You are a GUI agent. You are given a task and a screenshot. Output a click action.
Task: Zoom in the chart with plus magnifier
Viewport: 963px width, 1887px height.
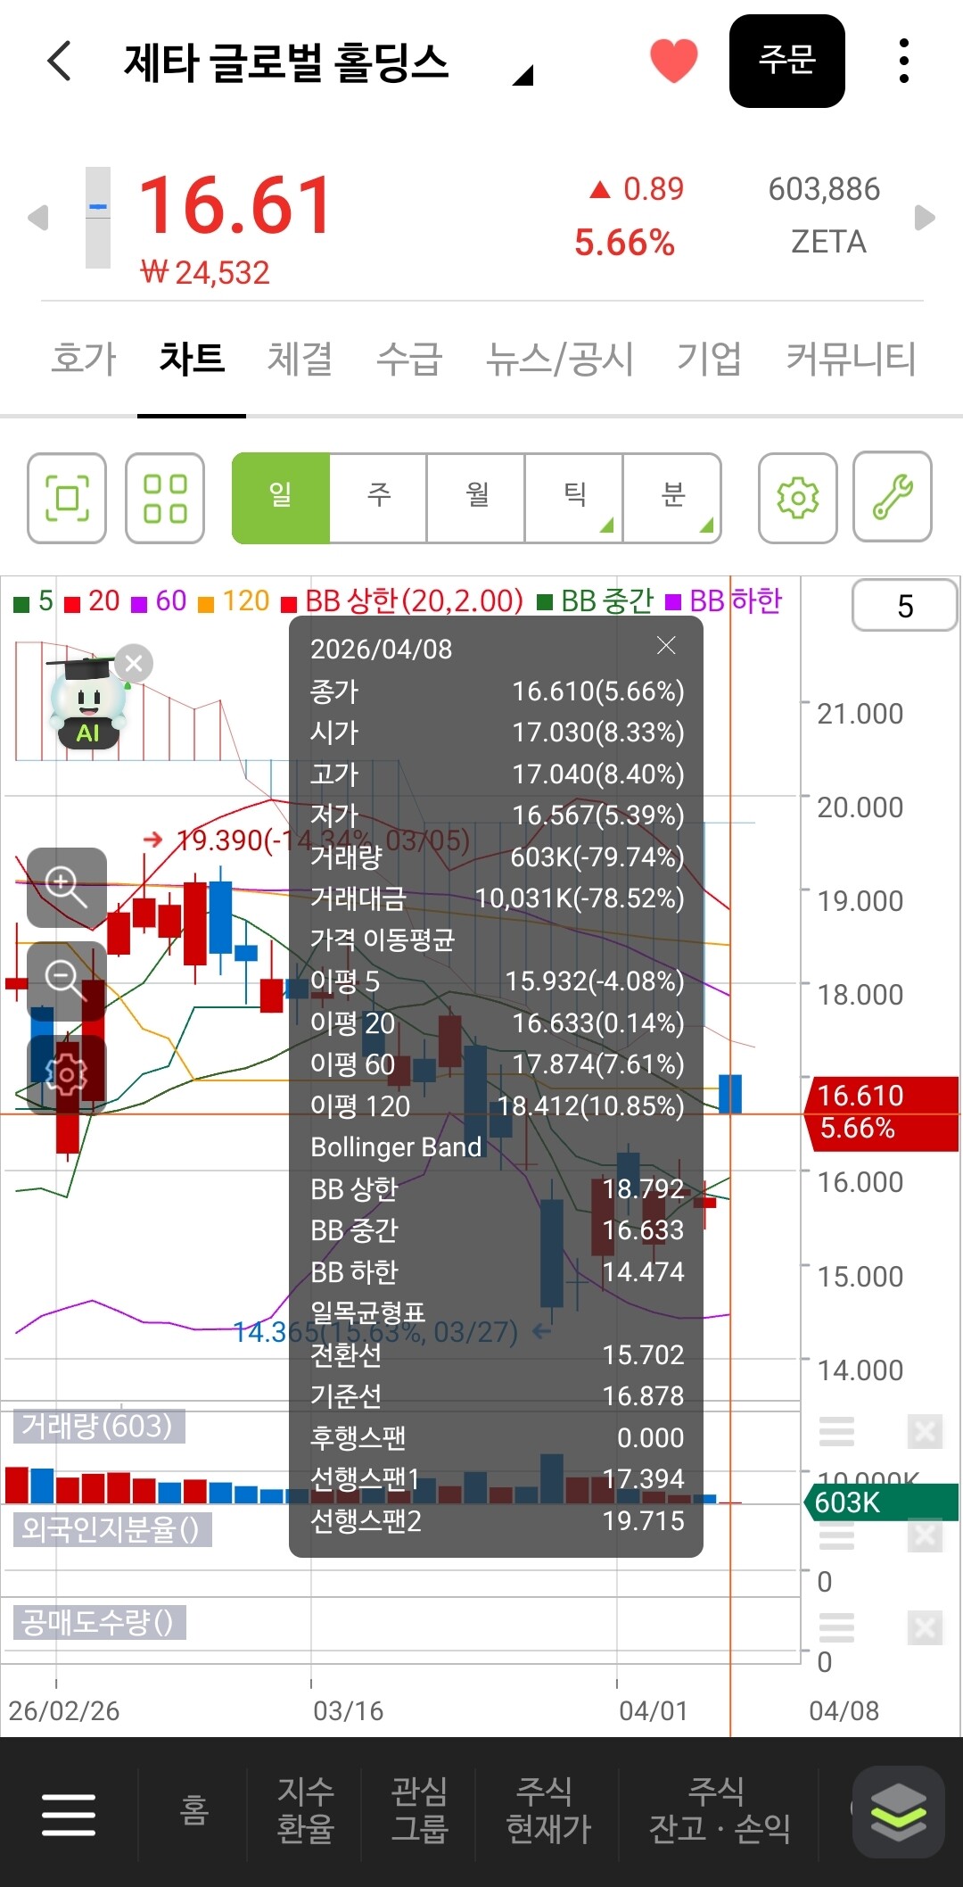67,888
